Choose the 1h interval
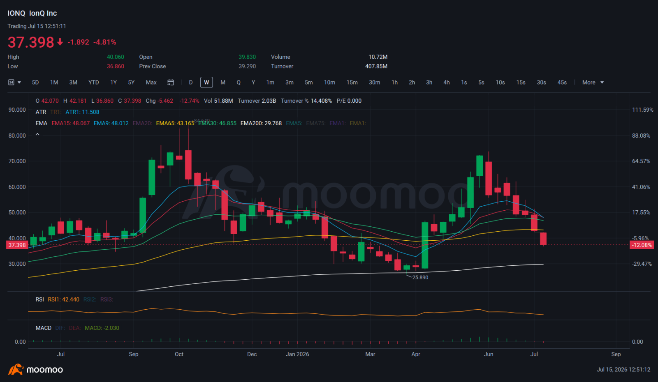This screenshot has width=658, height=382. (x=394, y=83)
